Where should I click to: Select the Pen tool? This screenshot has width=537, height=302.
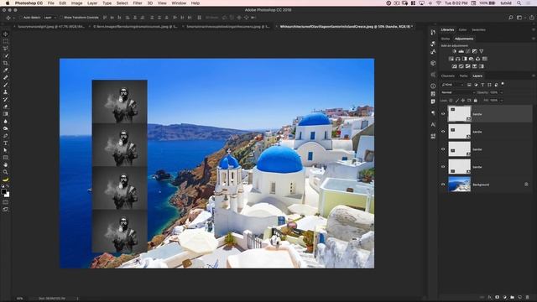6,136
